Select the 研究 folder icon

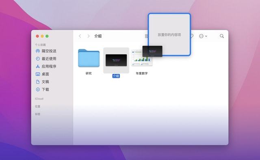[89, 58]
